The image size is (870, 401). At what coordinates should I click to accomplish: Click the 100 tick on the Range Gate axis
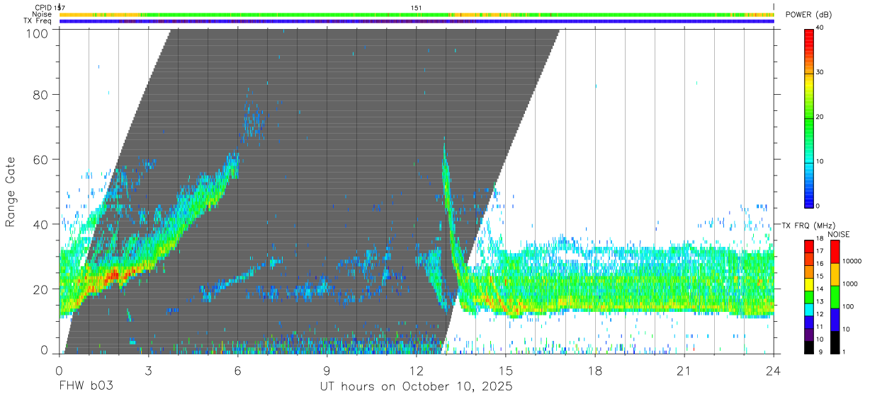pos(37,33)
